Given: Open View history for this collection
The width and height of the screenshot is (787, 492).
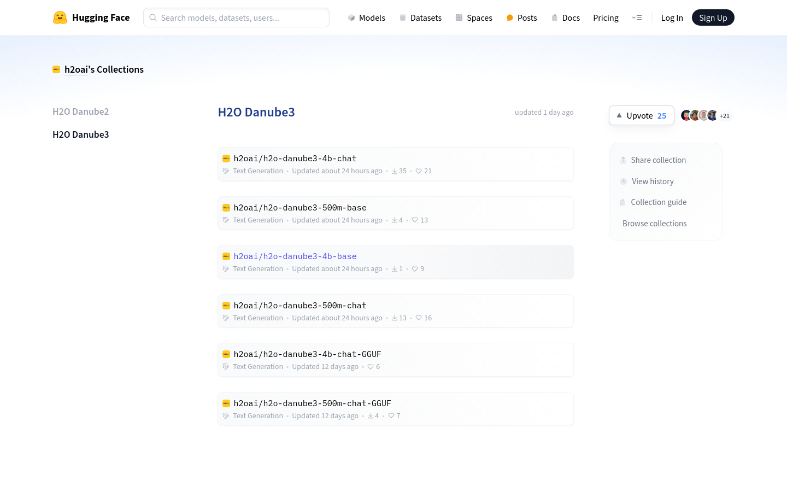Looking at the screenshot, I should coord(653,181).
